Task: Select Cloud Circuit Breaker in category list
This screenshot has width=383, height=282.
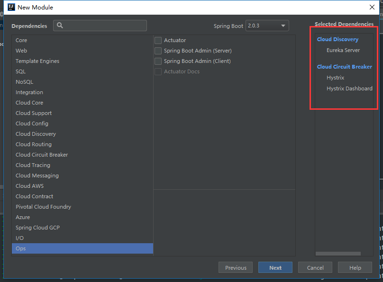Action: (82, 155)
